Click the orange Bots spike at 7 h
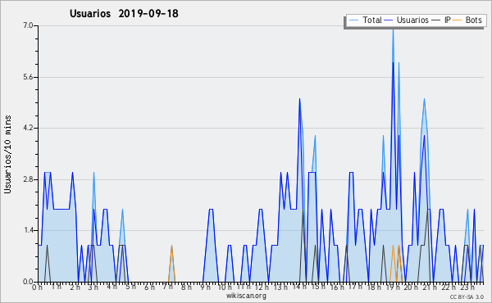This screenshot has height=303, width=492. click(171, 246)
